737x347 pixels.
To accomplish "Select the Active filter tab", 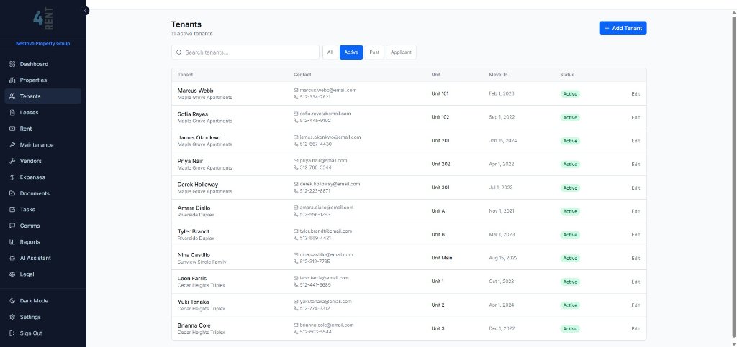I will 351,52.
